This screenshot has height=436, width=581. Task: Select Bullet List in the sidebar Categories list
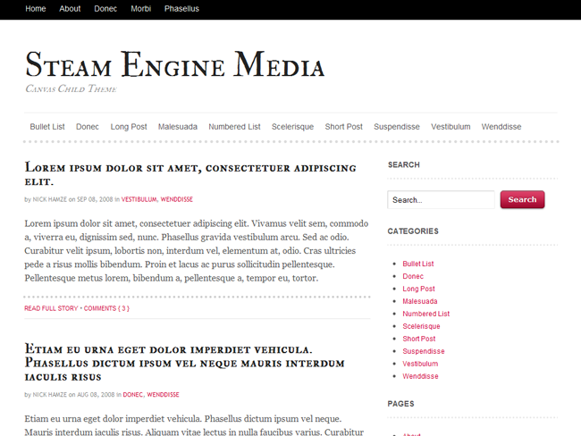point(418,264)
